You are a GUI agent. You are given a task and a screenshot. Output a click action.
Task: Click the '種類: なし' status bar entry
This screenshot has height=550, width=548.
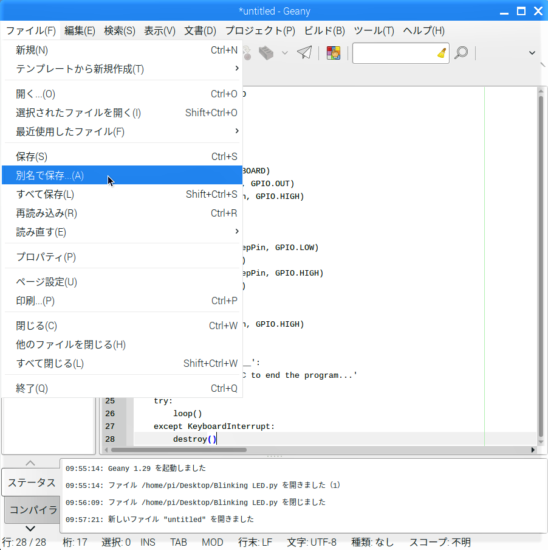(372, 542)
